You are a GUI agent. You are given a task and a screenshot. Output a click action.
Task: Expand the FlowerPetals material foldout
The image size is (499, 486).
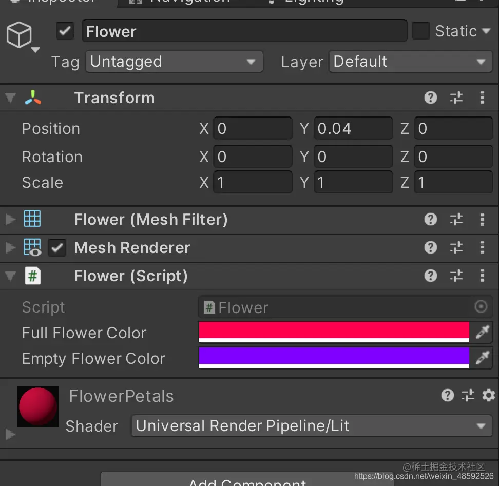(x=10, y=434)
